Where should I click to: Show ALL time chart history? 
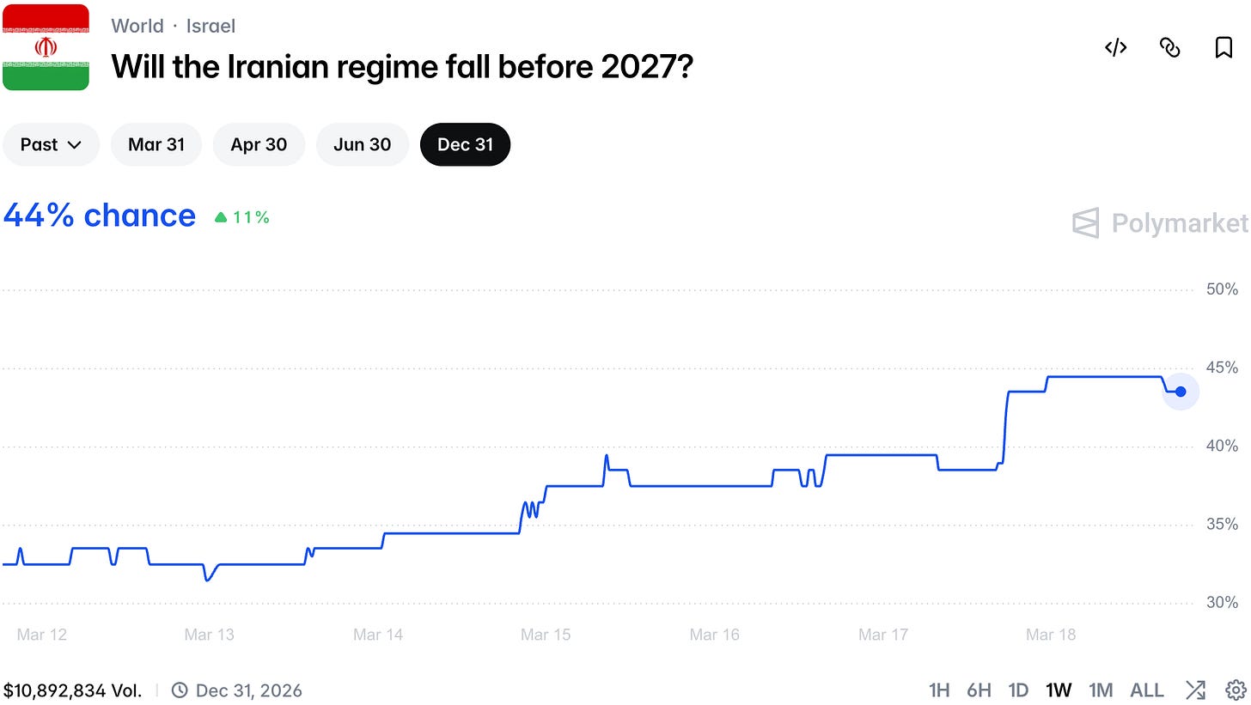1147,690
